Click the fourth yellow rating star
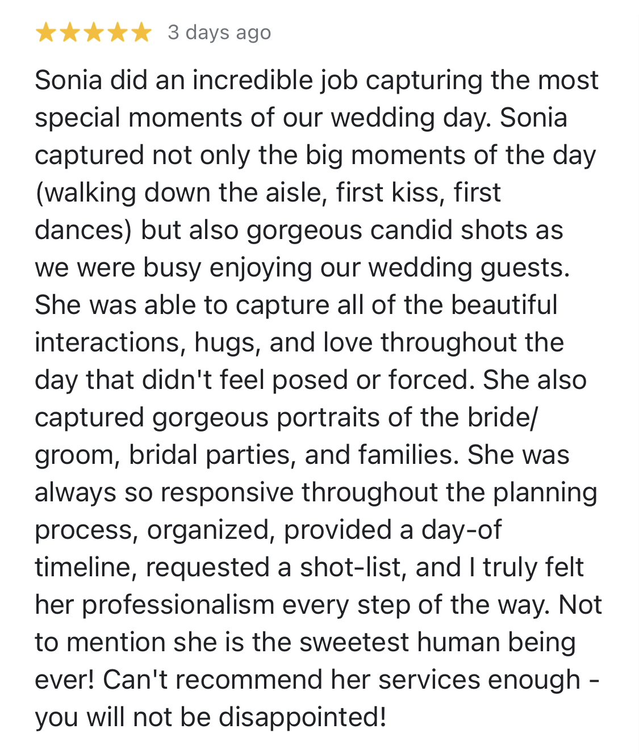The width and height of the screenshot is (639, 754). point(118,33)
